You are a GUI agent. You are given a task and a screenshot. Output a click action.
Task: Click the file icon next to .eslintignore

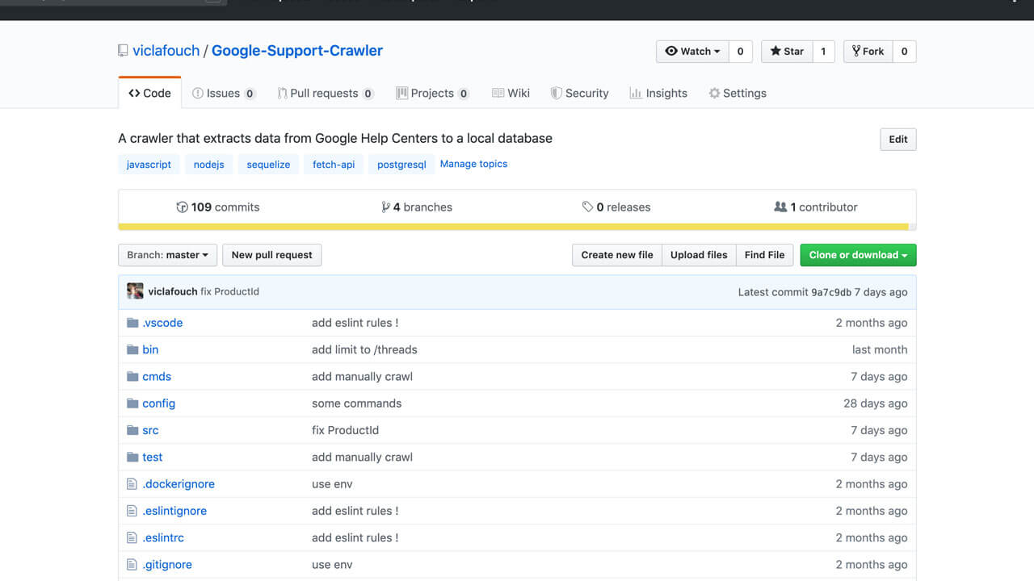132,511
